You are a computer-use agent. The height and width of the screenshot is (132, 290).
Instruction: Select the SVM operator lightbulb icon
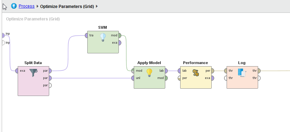point(103,37)
